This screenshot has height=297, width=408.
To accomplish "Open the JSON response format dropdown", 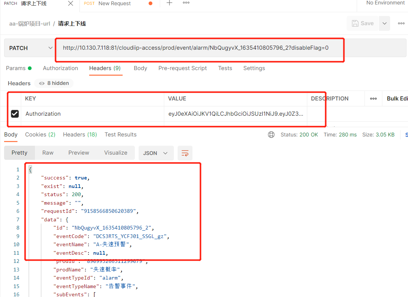I will pos(156,153).
